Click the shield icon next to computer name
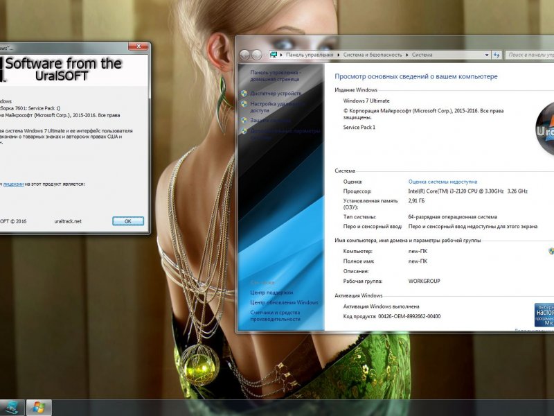554x416 pixels. pyautogui.click(x=551, y=251)
